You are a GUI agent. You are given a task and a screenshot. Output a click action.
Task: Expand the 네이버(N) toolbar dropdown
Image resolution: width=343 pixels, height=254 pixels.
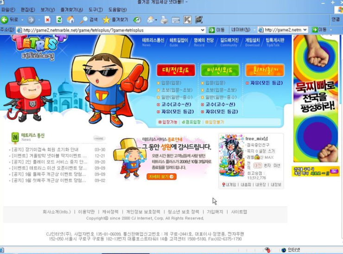(x=254, y=30)
